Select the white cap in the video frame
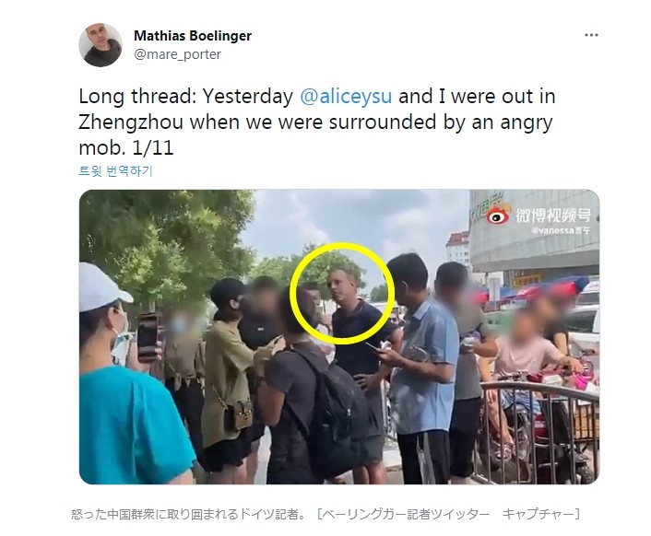 tap(102, 286)
